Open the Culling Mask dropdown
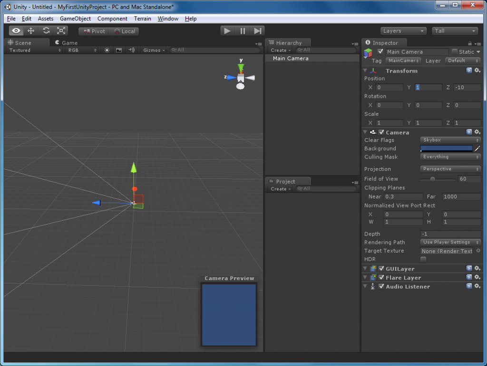487x366 pixels. [450, 157]
